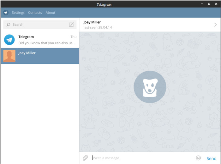Attach a file with paperclip icon
The height and width of the screenshot is (164, 221).
pyautogui.click(x=85, y=158)
